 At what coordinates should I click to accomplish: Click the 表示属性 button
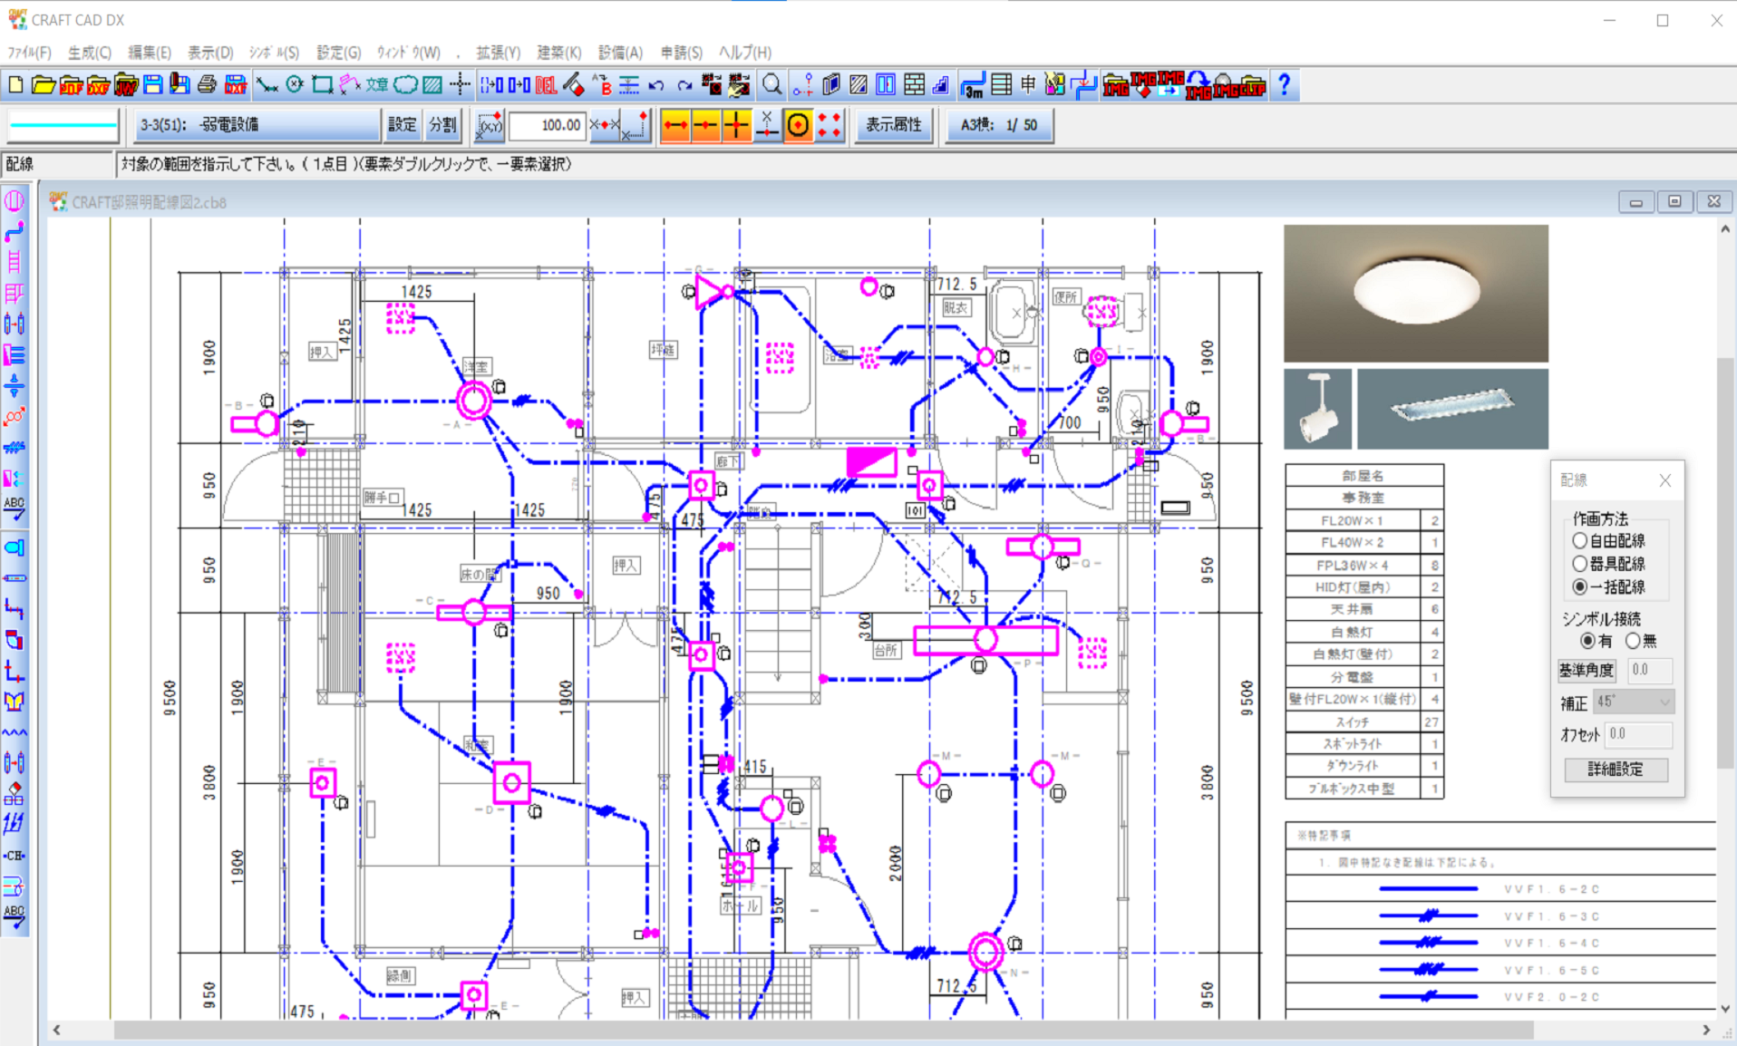(893, 125)
